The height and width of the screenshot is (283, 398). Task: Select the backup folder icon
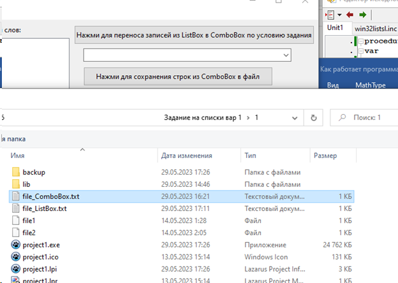[x=16, y=172]
